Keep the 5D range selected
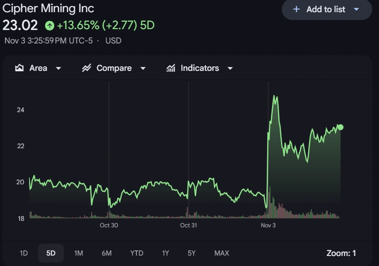Image resolution: width=379 pixels, height=266 pixels. pyautogui.click(x=51, y=253)
